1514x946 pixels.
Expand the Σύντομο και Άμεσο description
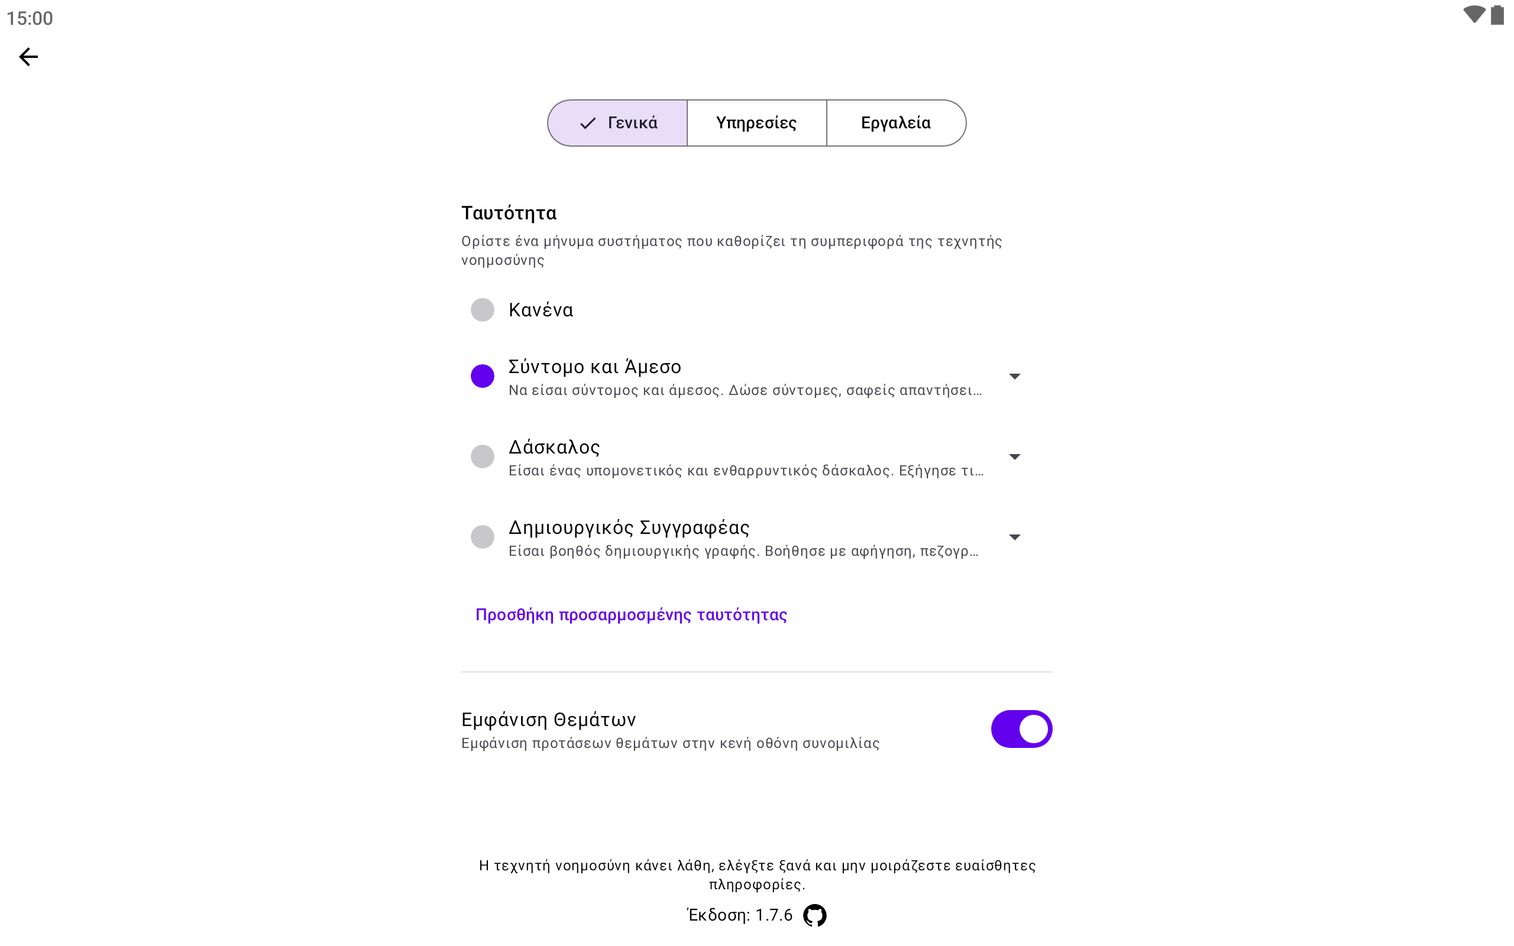(x=1014, y=376)
